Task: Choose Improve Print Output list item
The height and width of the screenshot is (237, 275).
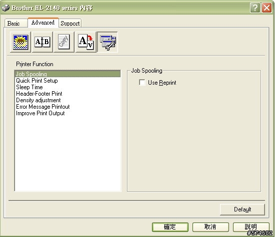Action: 67,113
